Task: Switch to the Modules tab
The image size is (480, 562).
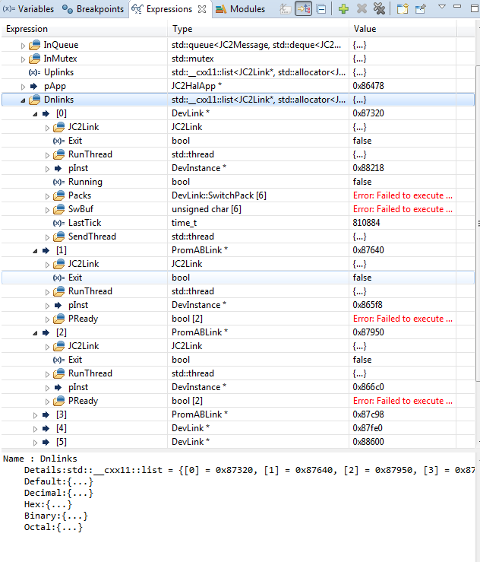Action: pyautogui.click(x=240, y=9)
